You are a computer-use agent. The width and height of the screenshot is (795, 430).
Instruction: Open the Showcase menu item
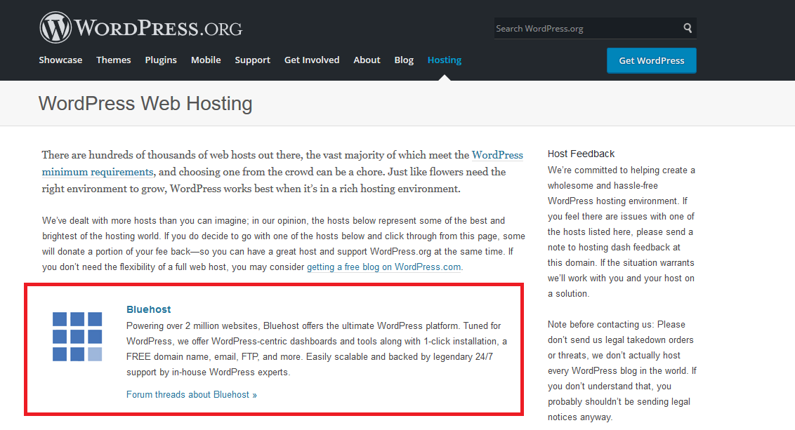(60, 60)
